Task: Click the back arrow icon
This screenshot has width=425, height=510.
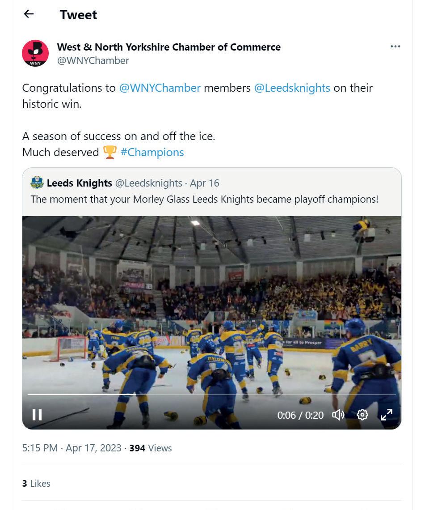Action: pyautogui.click(x=29, y=14)
